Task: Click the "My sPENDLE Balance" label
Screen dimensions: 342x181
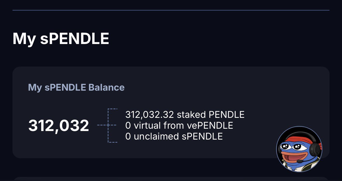Action: 76,88
